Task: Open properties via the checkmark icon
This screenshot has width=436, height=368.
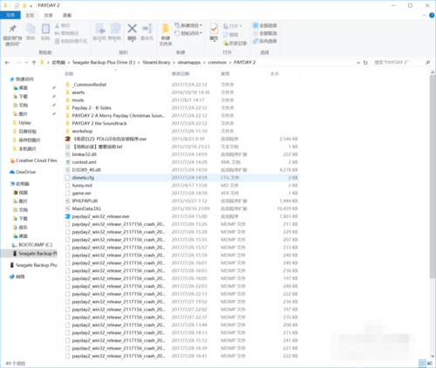Action: click(x=214, y=29)
